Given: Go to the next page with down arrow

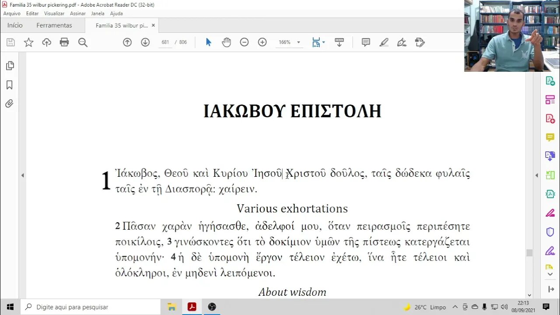Looking at the screenshot, I should coord(145,42).
